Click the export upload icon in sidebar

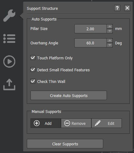click(x=9, y=84)
